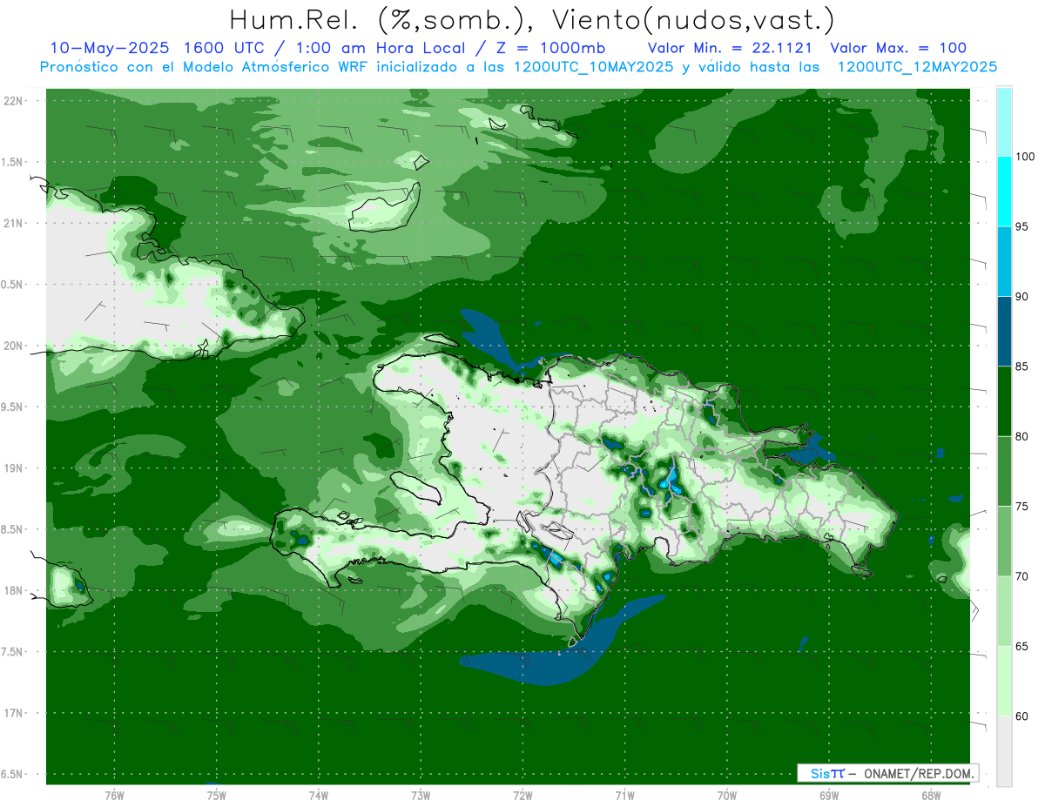This screenshot has height=807, width=1045.
Task: Click the "71W" longitude label
Action: (624, 795)
